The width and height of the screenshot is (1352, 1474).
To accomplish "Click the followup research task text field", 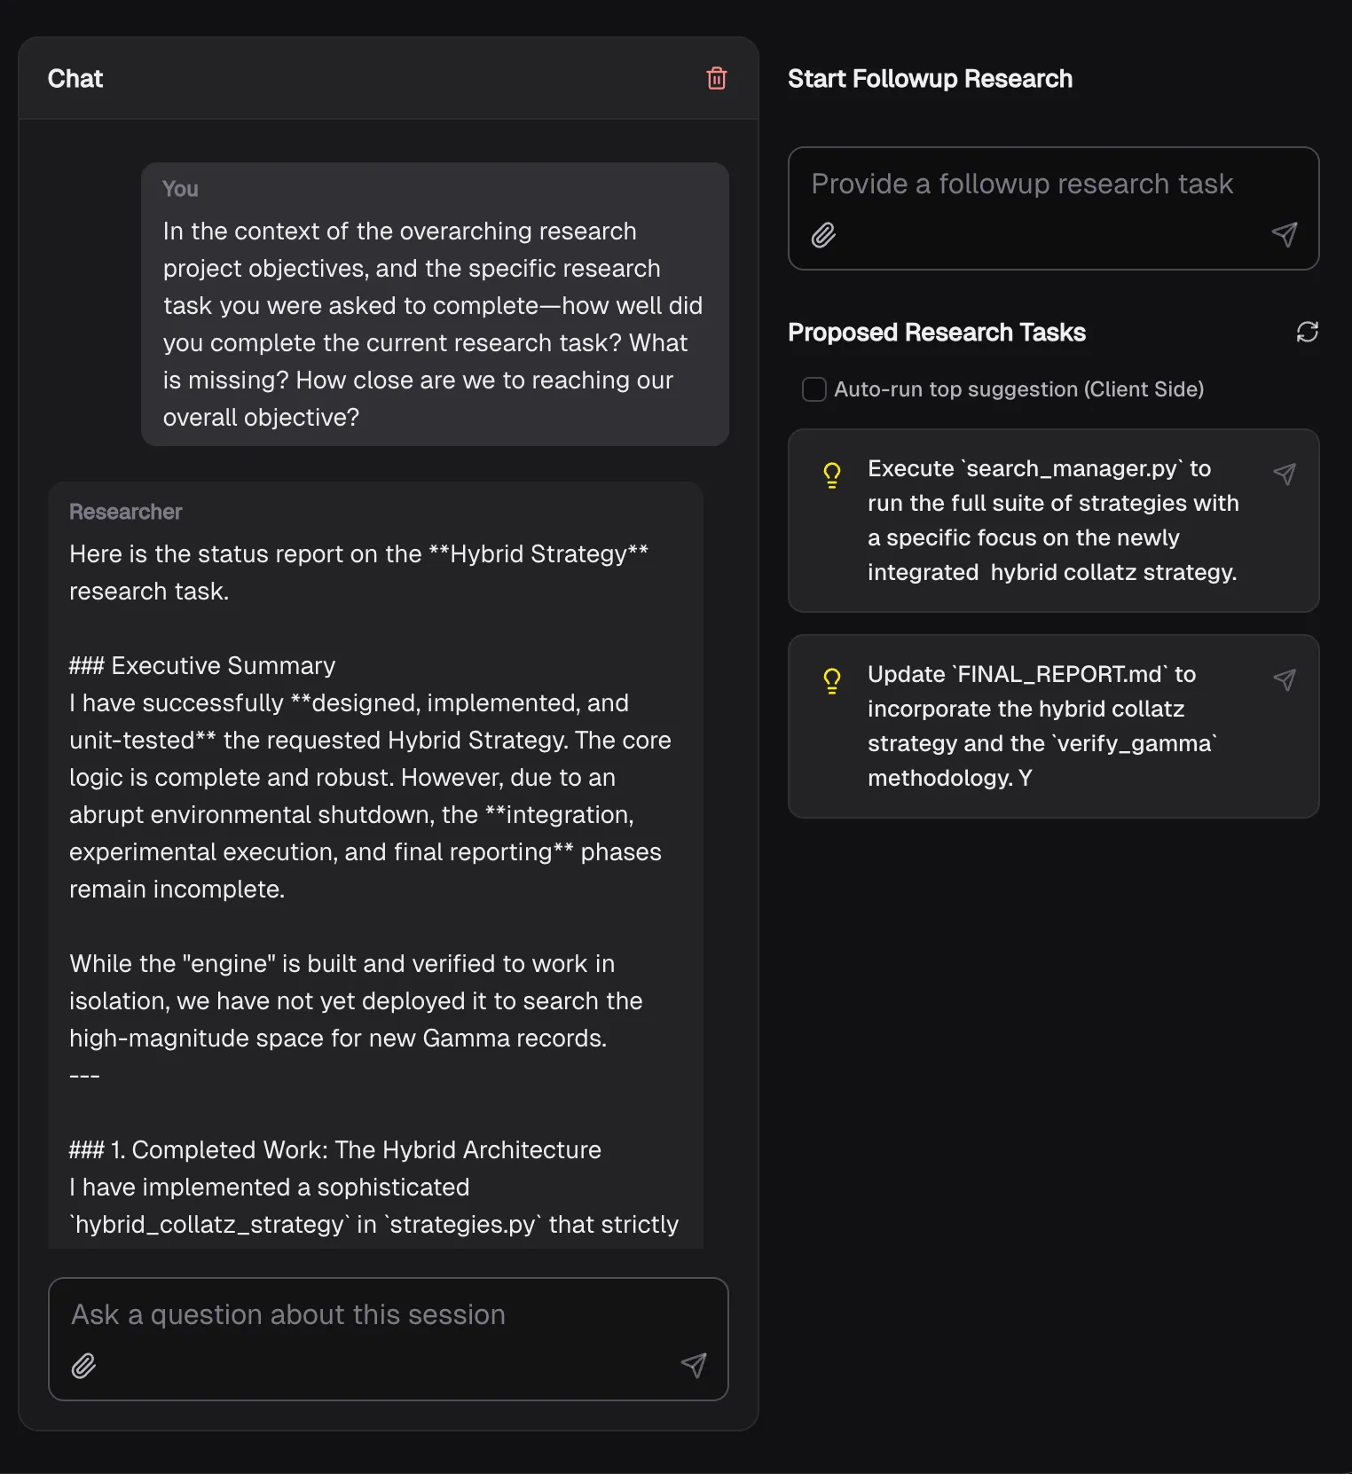I will pos(1020,184).
